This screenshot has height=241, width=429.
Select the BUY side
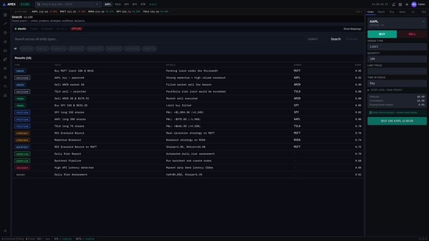click(x=382, y=34)
